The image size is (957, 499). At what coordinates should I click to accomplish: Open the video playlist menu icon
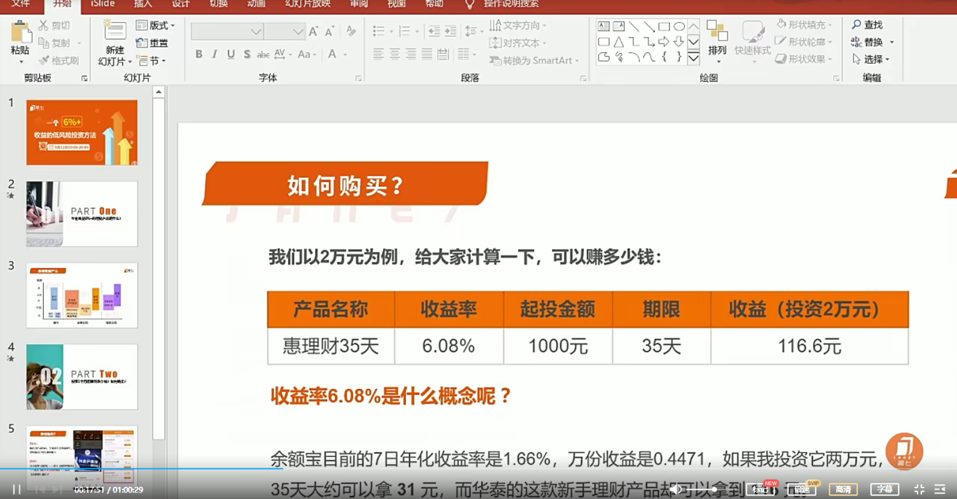tap(939, 489)
